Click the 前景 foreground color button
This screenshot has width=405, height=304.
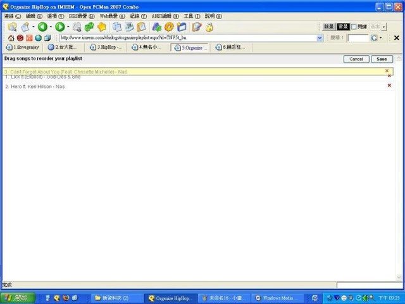[329, 27]
